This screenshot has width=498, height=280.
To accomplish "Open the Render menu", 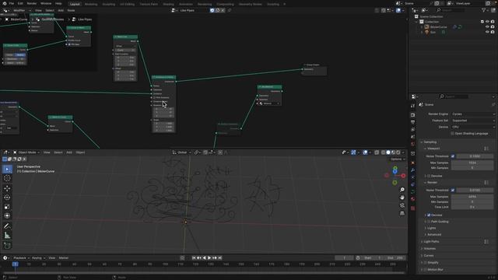I will pos(31,3).
